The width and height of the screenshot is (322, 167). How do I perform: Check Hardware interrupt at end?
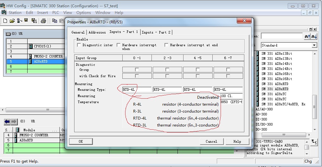coord(166,45)
